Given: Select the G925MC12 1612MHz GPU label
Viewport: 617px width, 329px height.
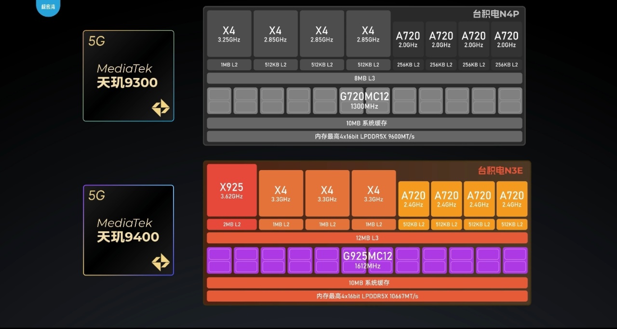Looking at the screenshot, I should point(367,260).
